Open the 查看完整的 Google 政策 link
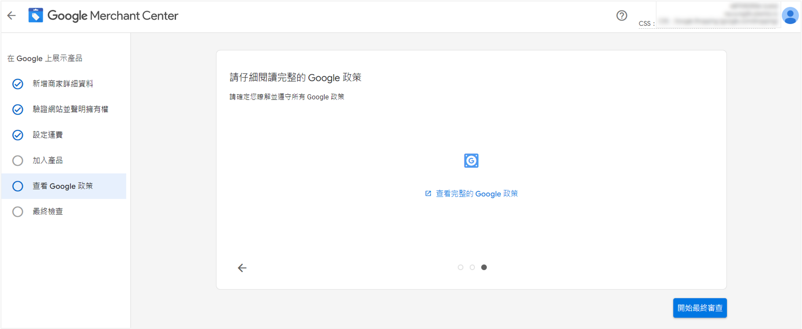802x329 pixels. tap(472, 194)
